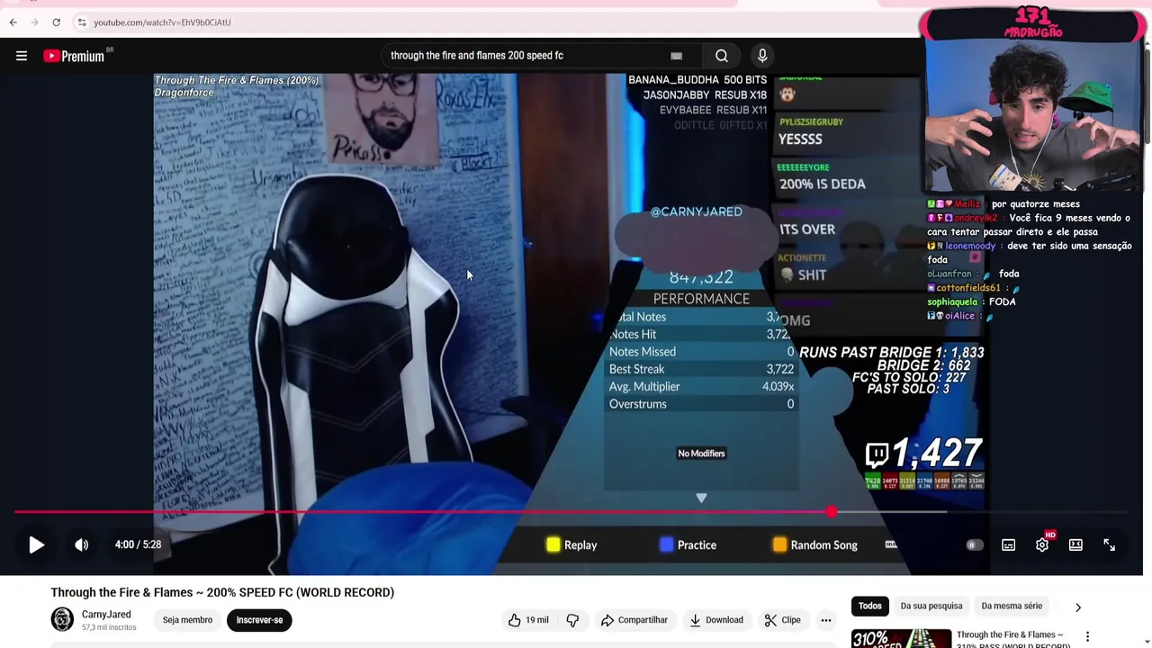The image size is (1152, 648).
Task: Submit search with the magnifier icon
Action: point(722,56)
